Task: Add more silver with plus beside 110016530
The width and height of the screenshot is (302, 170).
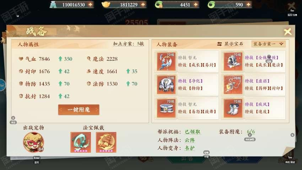Action: coord(90,4)
